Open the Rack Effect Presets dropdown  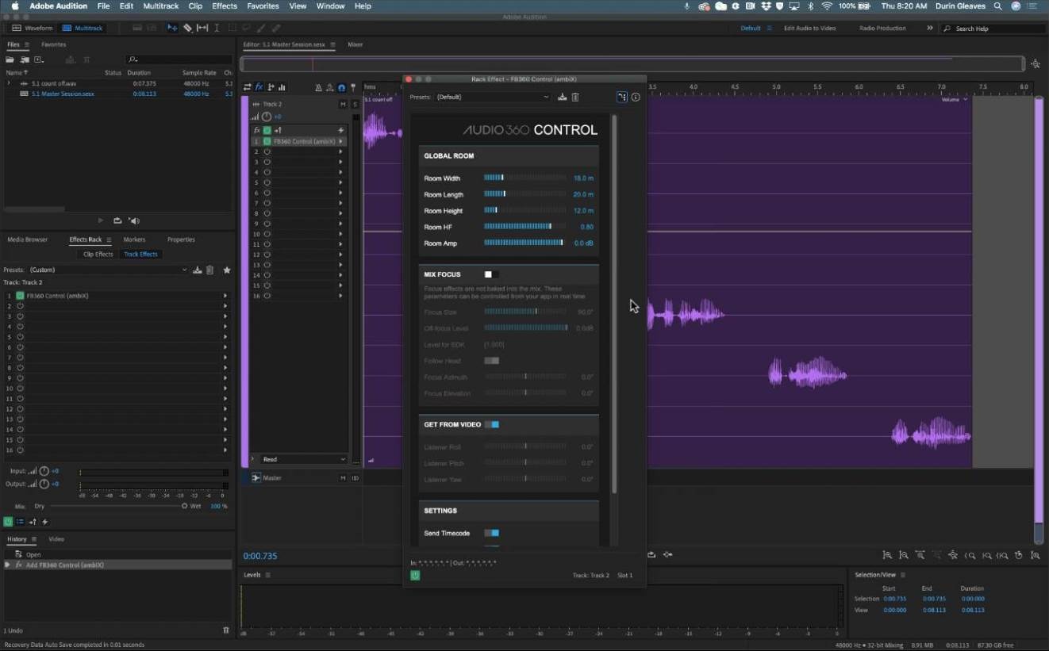492,97
